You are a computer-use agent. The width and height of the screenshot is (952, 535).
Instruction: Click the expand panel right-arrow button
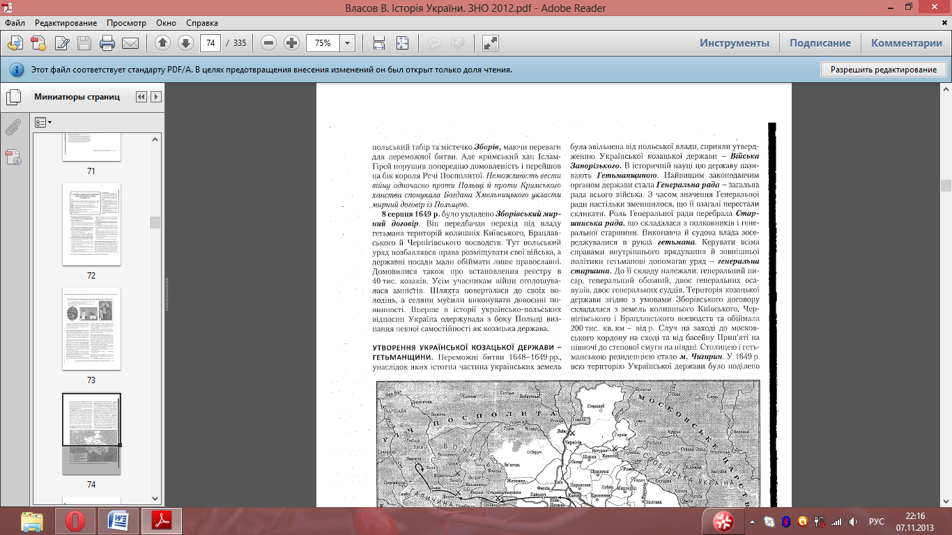156,97
